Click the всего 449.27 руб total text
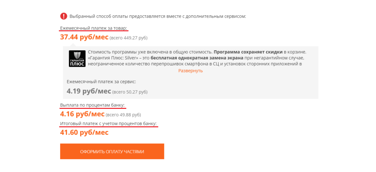Image resolution: width=376 pixels, height=172 pixels. click(x=129, y=38)
